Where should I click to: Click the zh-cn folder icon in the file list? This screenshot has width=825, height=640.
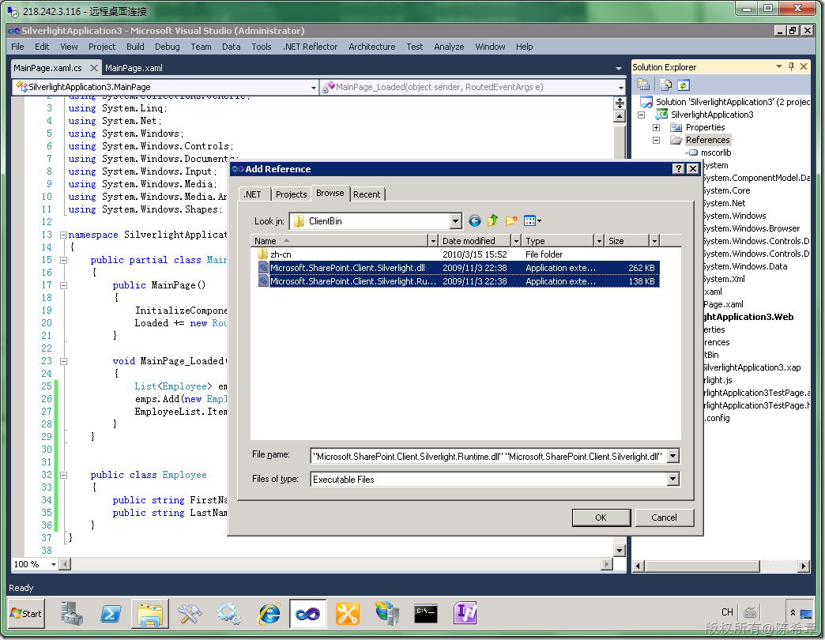[x=262, y=254]
